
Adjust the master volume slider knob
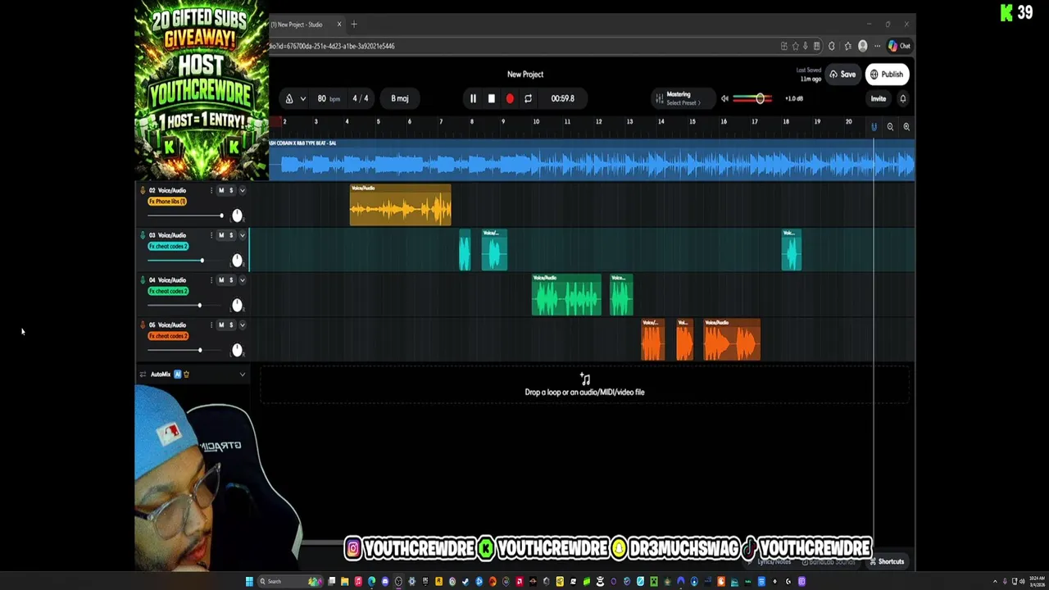tap(760, 98)
